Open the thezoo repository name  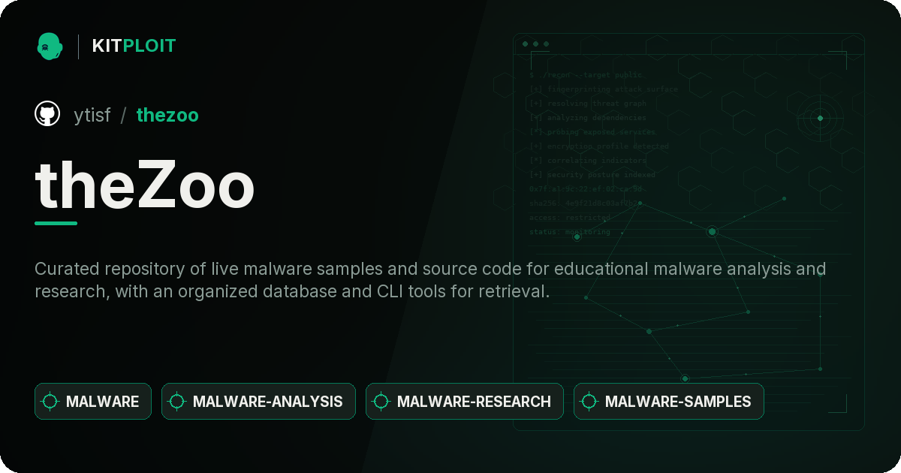(x=167, y=115)
